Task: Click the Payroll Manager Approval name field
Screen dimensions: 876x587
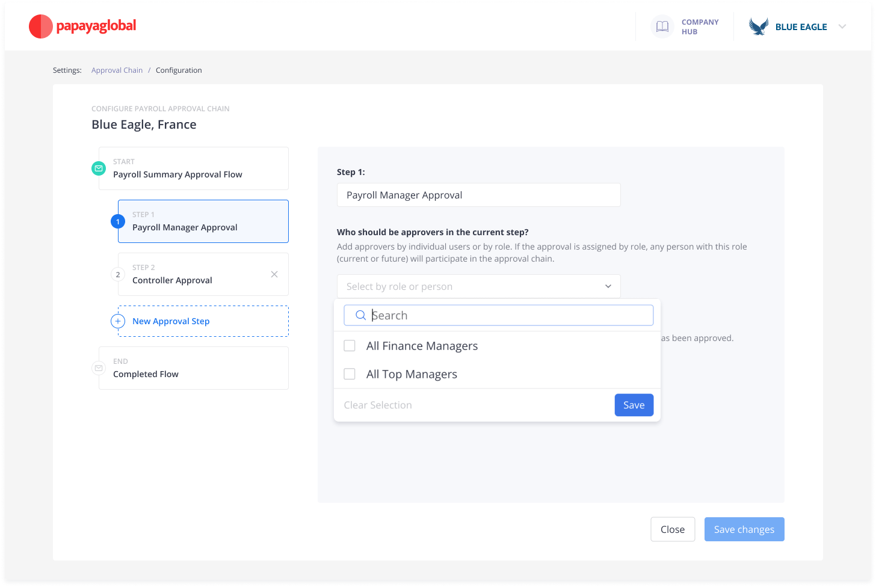Action: click(478, 195)
